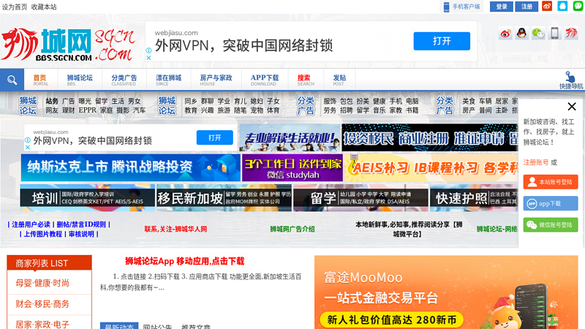
Task: Click 审核说明 link
Action: (81, 234)
